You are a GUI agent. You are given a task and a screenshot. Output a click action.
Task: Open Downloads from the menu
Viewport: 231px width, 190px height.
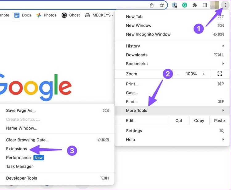[172, 55]
